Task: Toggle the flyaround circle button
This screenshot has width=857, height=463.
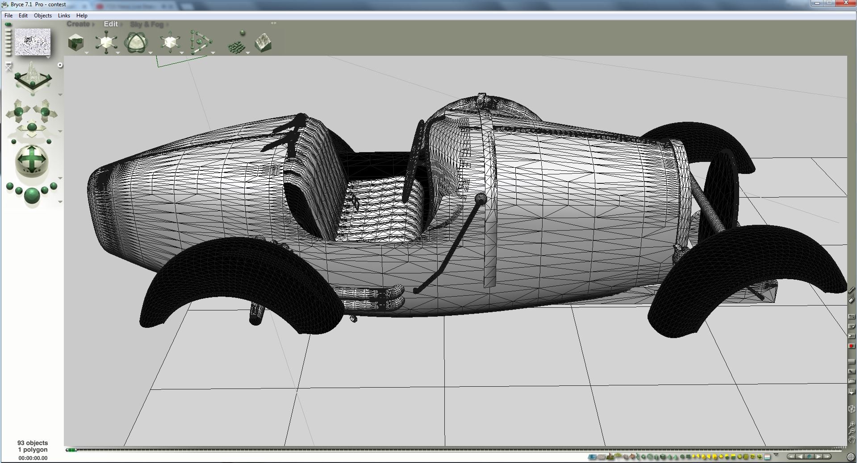Action: [x=60, y=66]
